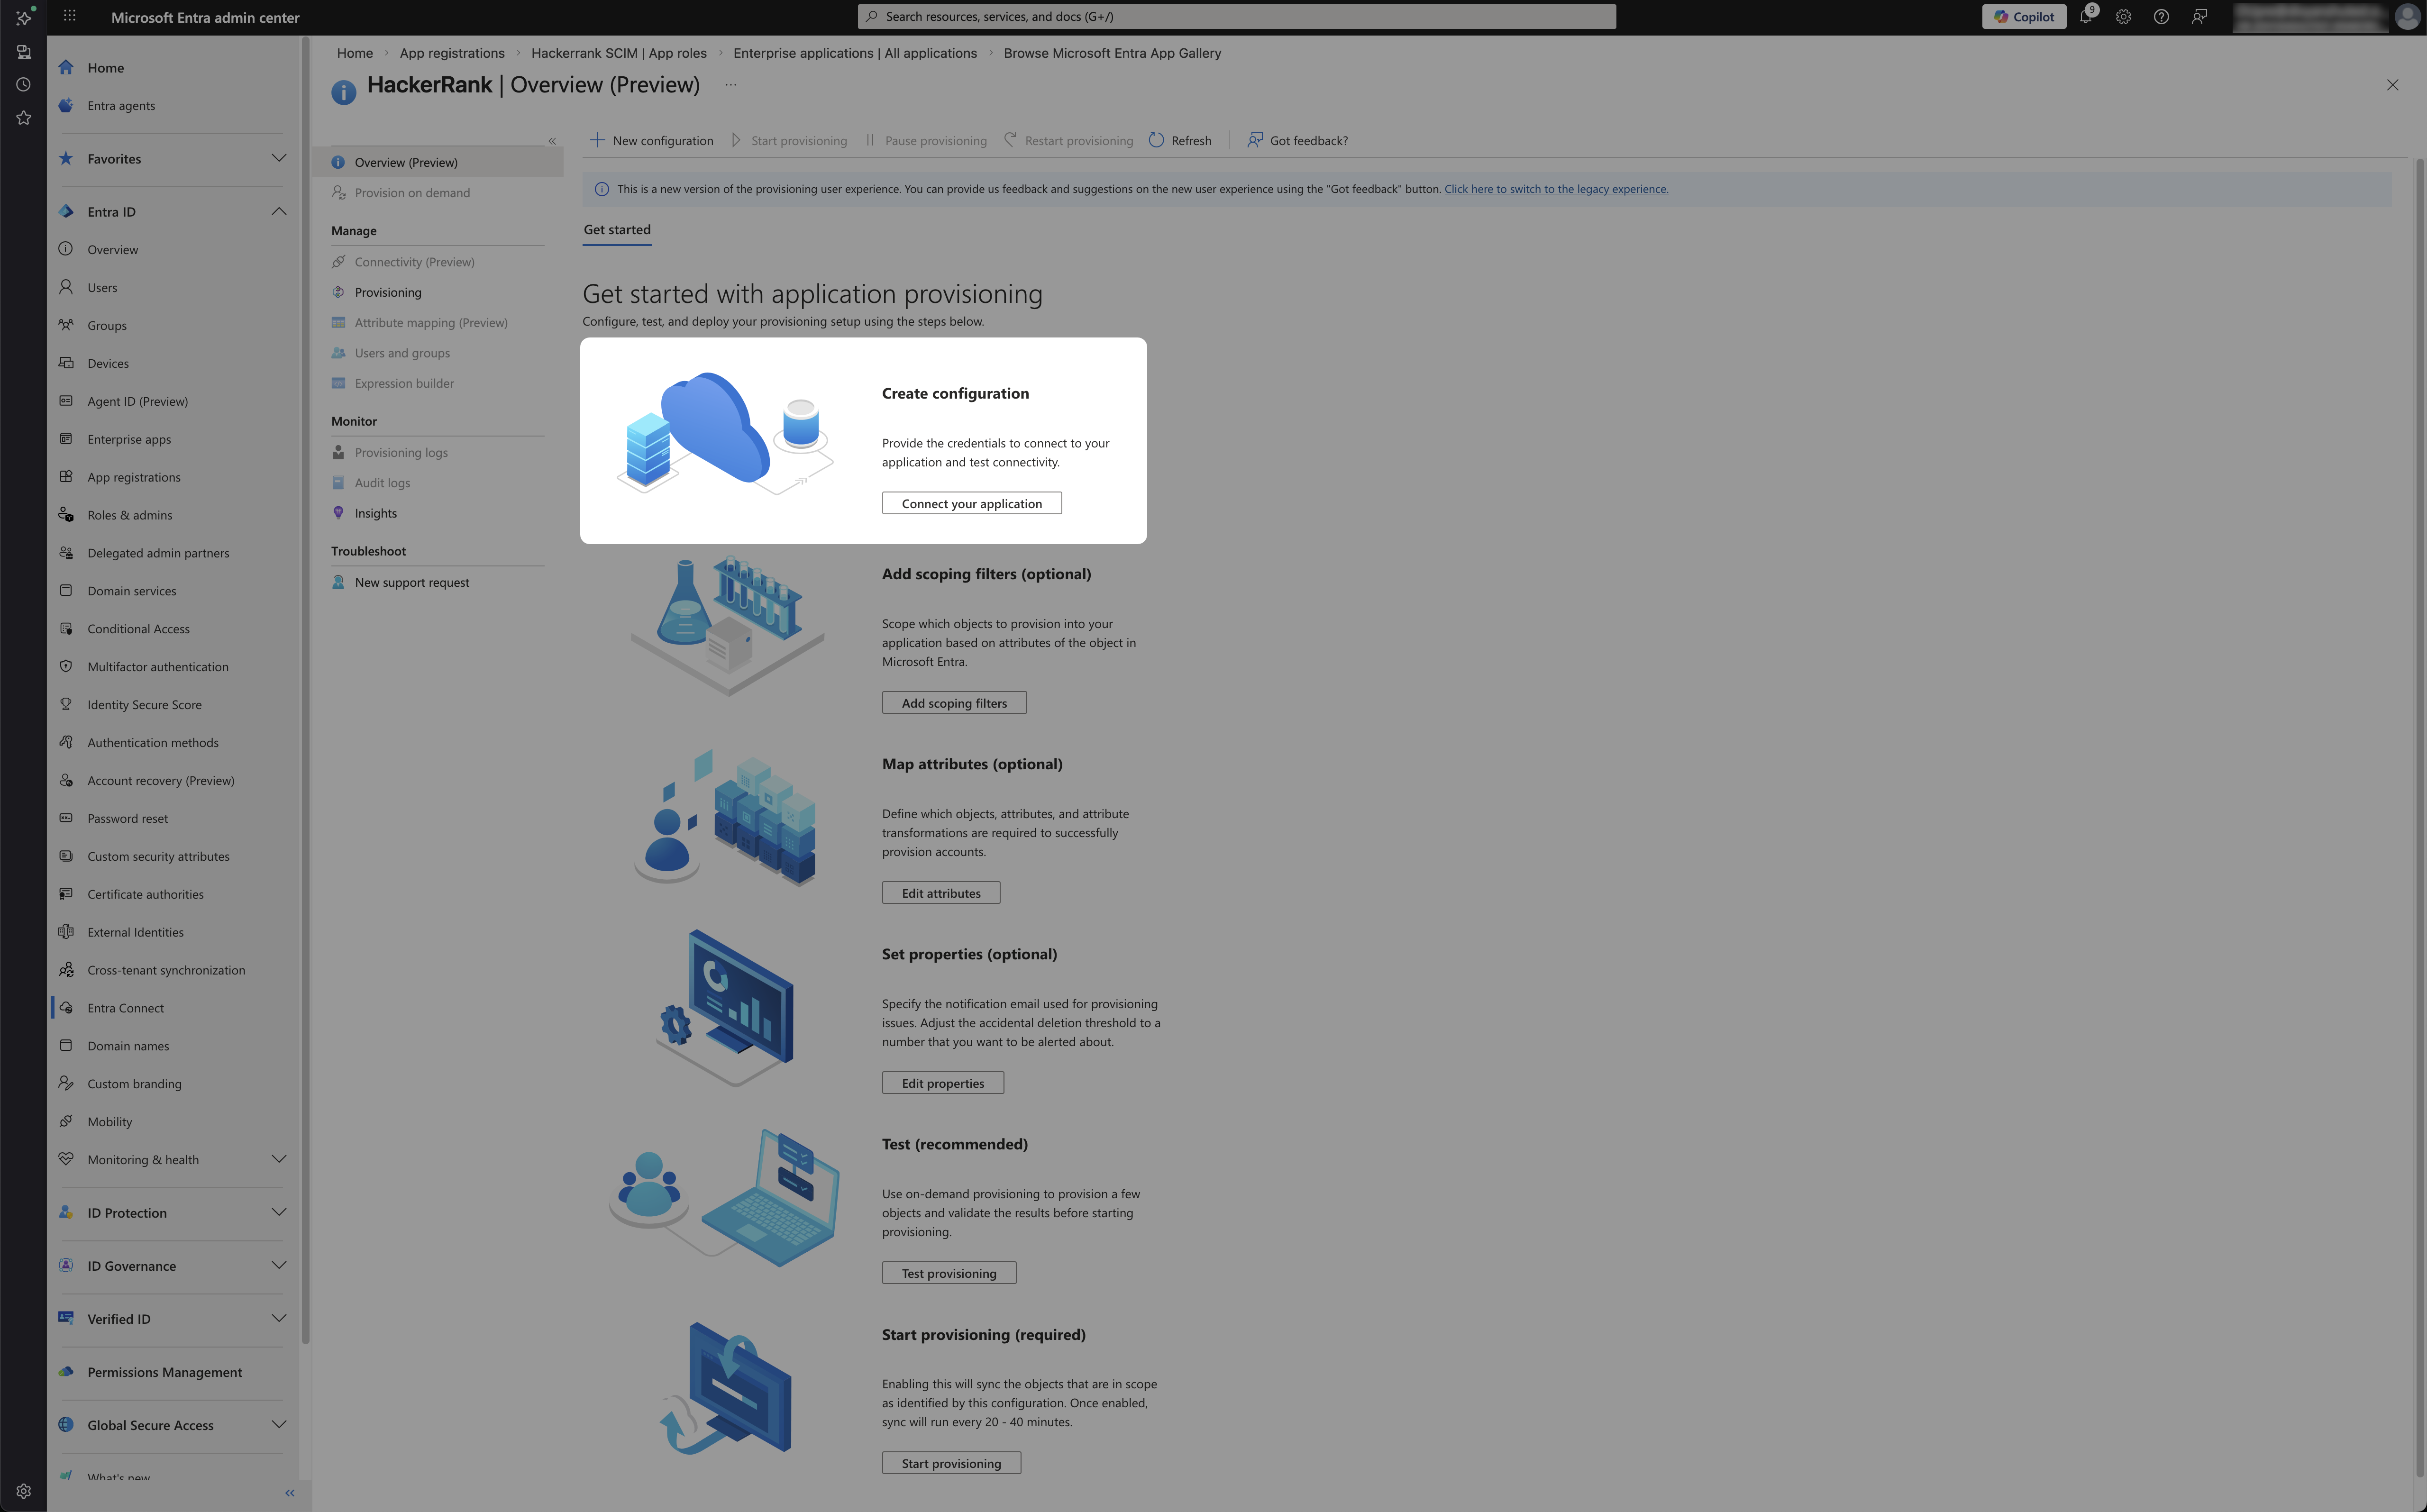Open the favorites star in left rail
The height and width of the screenshot is (1512, 2427).
pos(24,118)
